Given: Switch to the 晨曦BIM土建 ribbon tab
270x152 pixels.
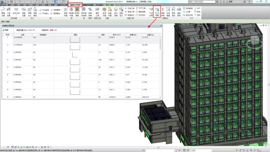Looking at the screenshot, I should (62, 5).
